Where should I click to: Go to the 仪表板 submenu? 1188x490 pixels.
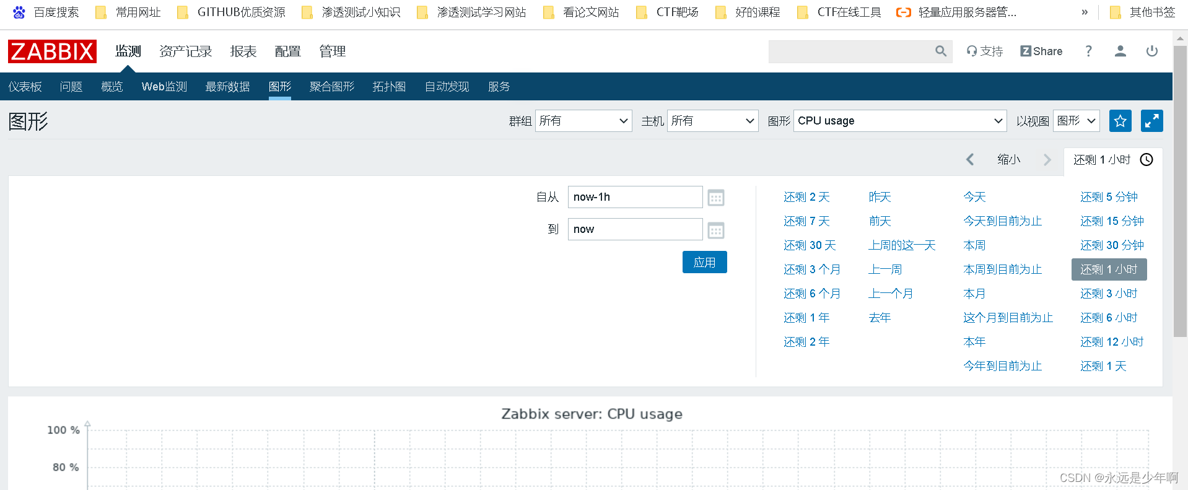(25, 87)
